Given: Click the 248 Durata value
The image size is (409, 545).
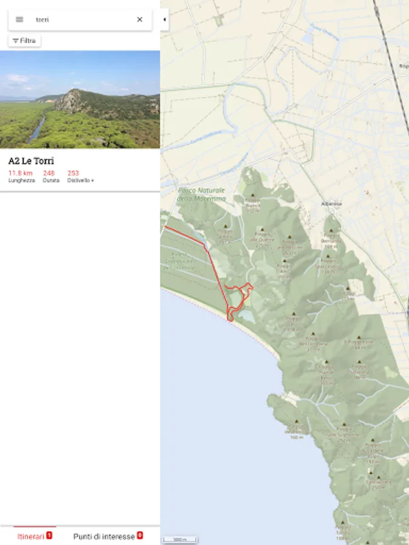Looking at the screenshot, I should [x=48, y=173].
